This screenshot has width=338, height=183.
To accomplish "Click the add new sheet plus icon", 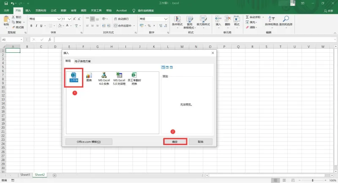I will tap(55, 175).
